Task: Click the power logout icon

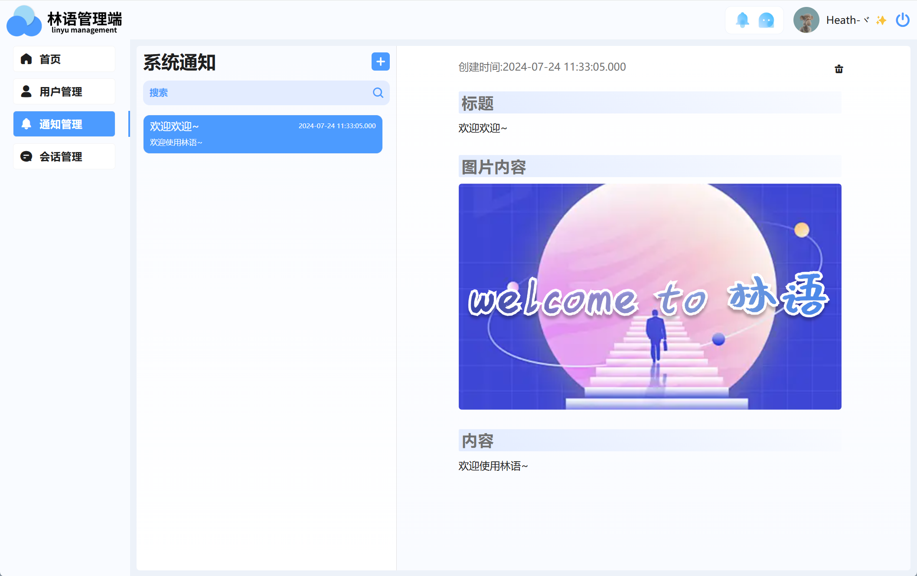Action: click(902, 20)
